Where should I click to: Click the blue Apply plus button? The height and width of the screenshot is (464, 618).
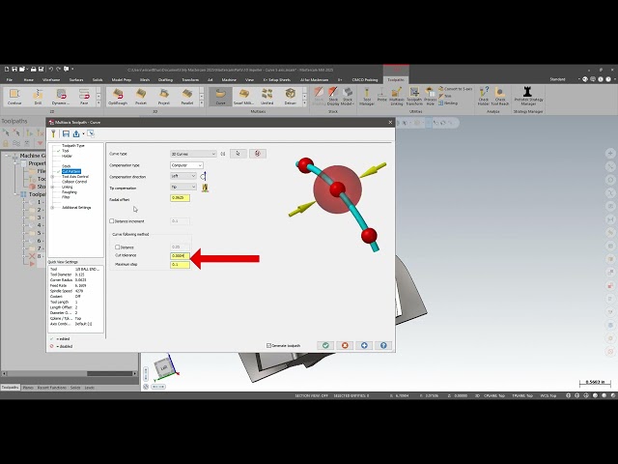point(364,346)
